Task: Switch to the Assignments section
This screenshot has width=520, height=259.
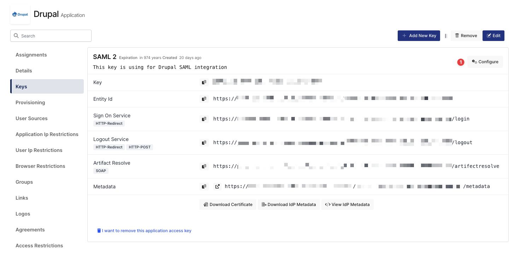Action: tap(31, 55)
